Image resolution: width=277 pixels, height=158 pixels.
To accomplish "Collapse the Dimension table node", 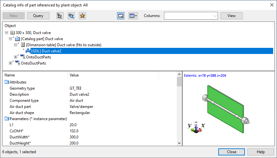I will coord(15,45).
